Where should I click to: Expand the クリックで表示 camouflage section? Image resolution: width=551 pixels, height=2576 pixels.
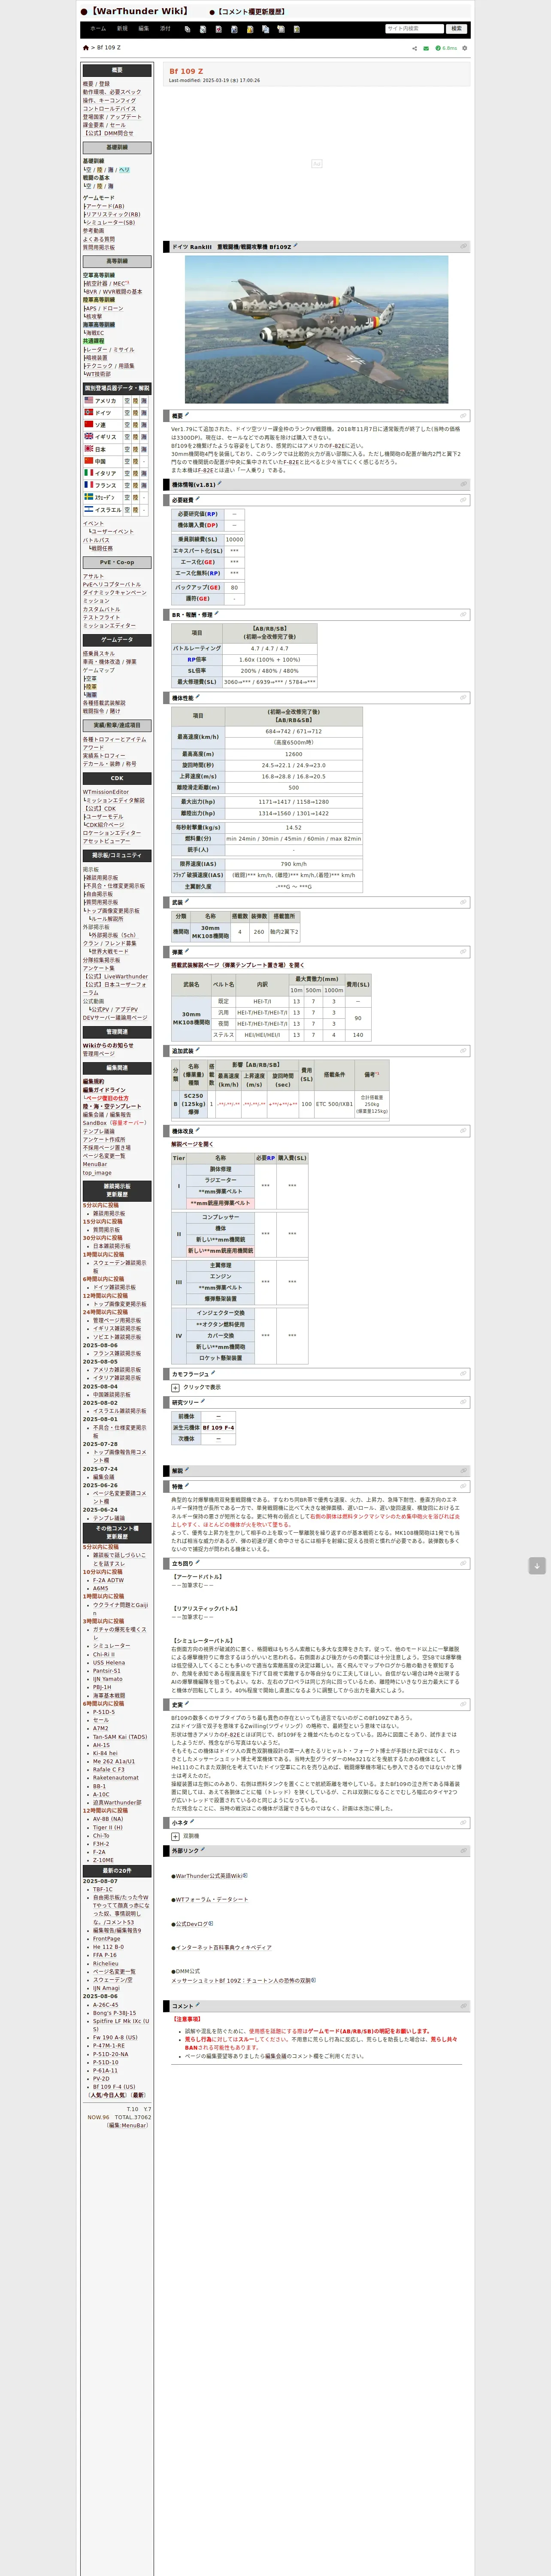pos(175,1387)
